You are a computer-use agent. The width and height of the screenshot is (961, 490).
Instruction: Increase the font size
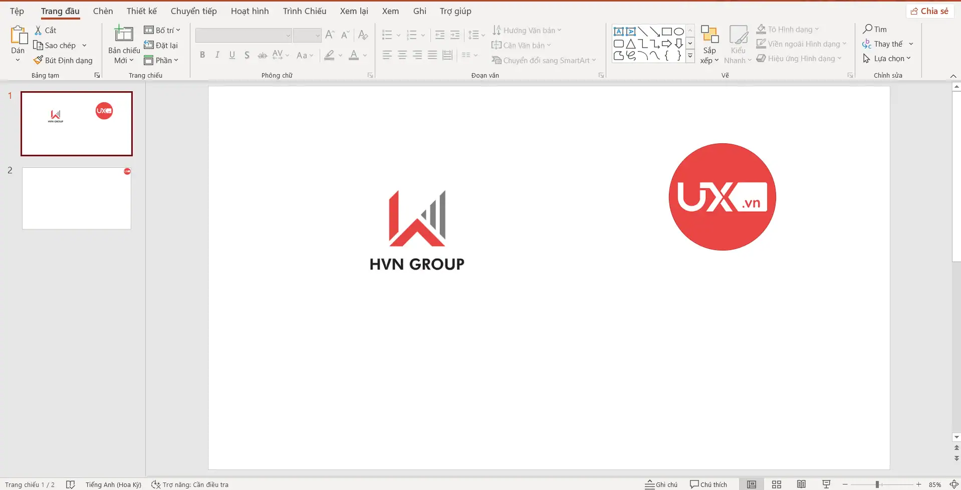pyautogui.click(x=329, y=34)
